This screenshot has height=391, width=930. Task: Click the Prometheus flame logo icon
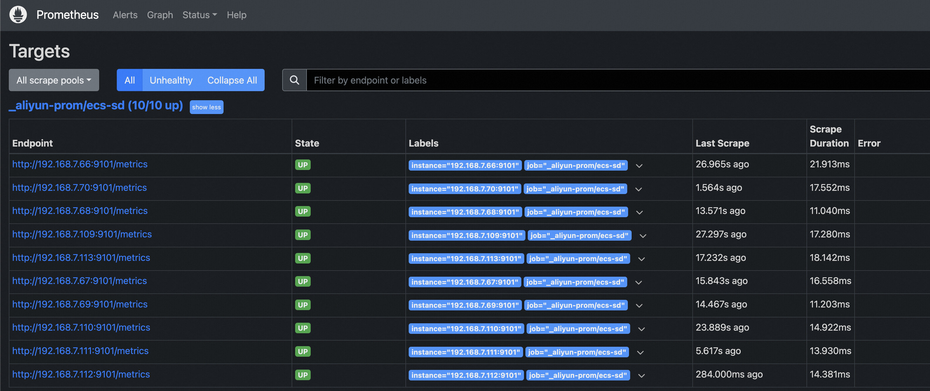[x=18, y=15]
